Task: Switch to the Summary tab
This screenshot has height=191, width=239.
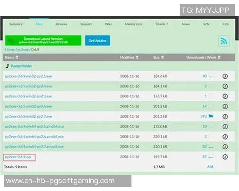Action: 16,24
